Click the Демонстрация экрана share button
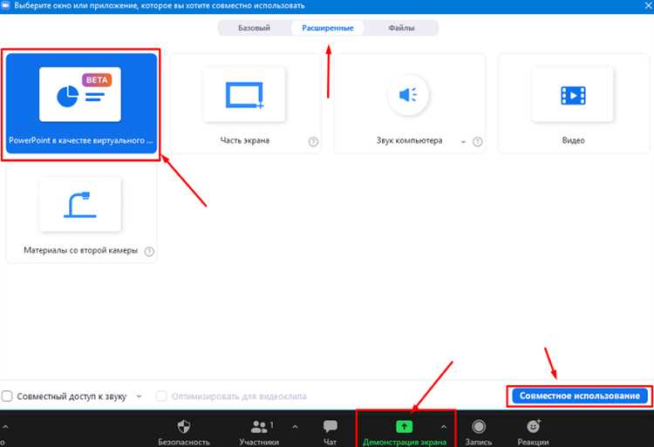The image size is (654, 447). click(x=404, y=432)
